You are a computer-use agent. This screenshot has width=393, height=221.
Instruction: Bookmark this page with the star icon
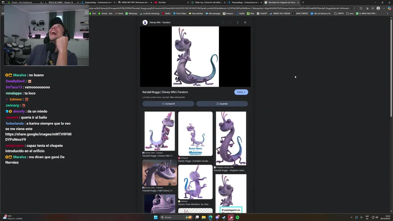point(354,8)
